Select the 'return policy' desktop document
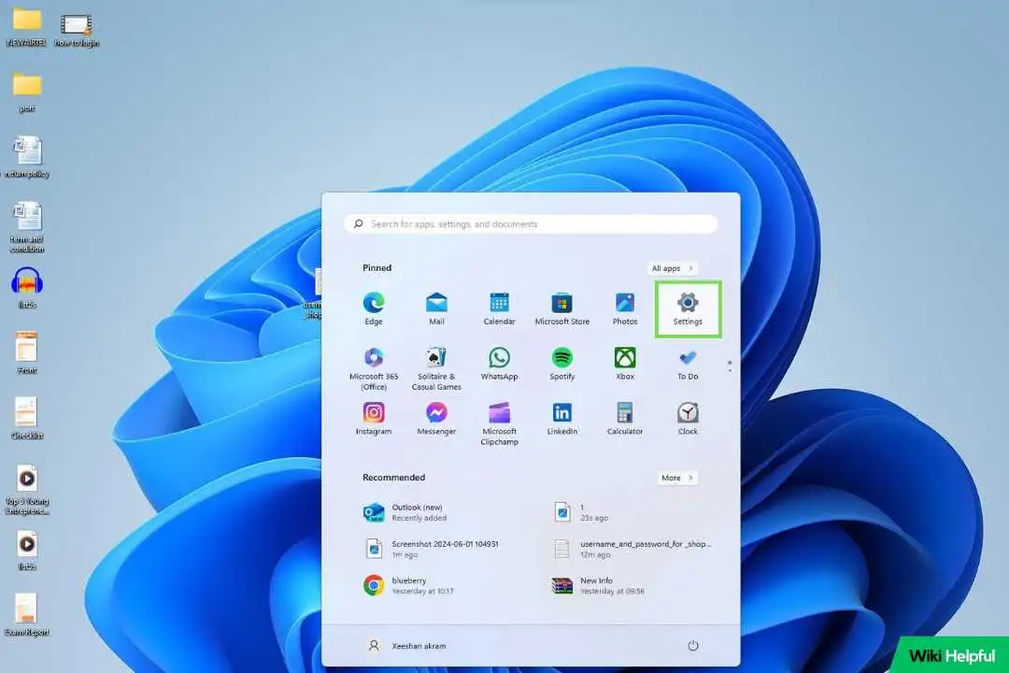The width and height of the screenshot is (1009, 673). pyautogui.click(x=27, y=156)
